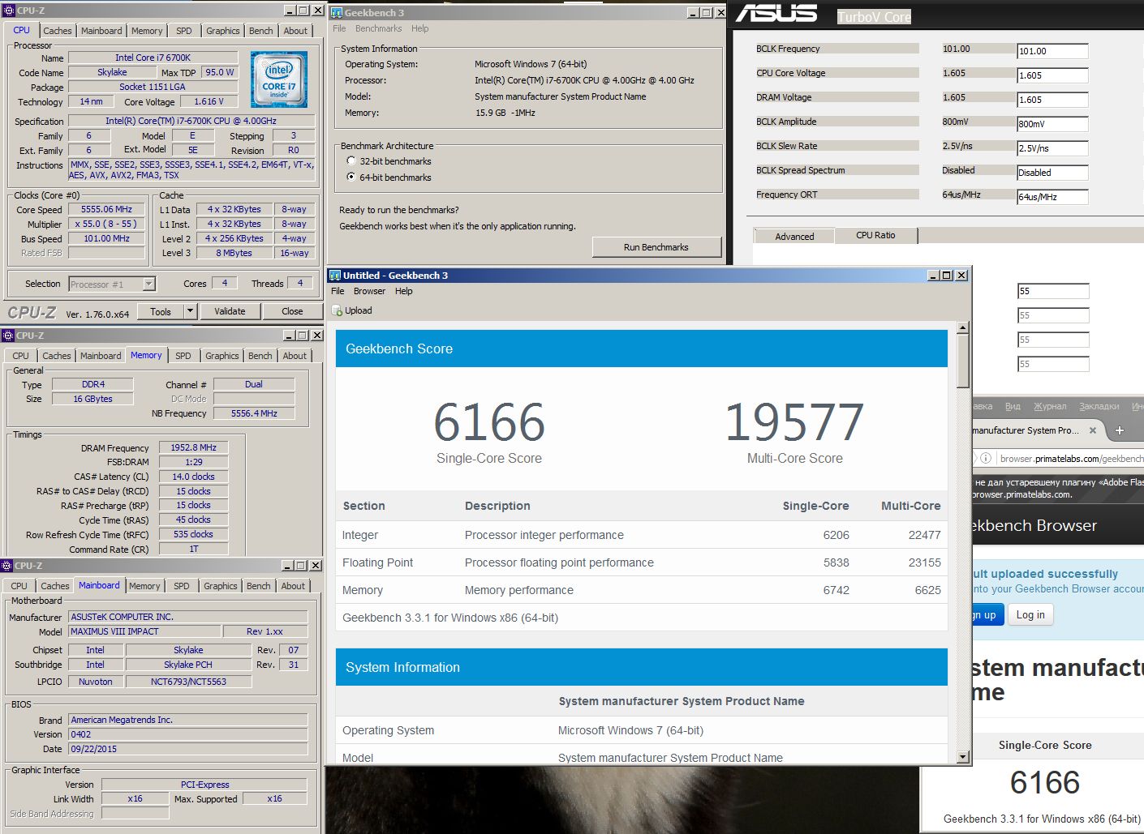This screenshot has width=1144, height=834.
Task: Open a new browser tab with plus icon
Action: [x=1120, y=430]
